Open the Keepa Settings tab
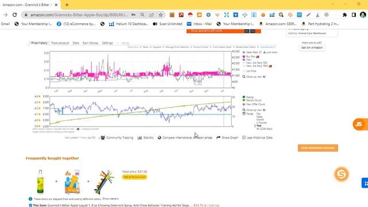 click(x=108, y=43)
